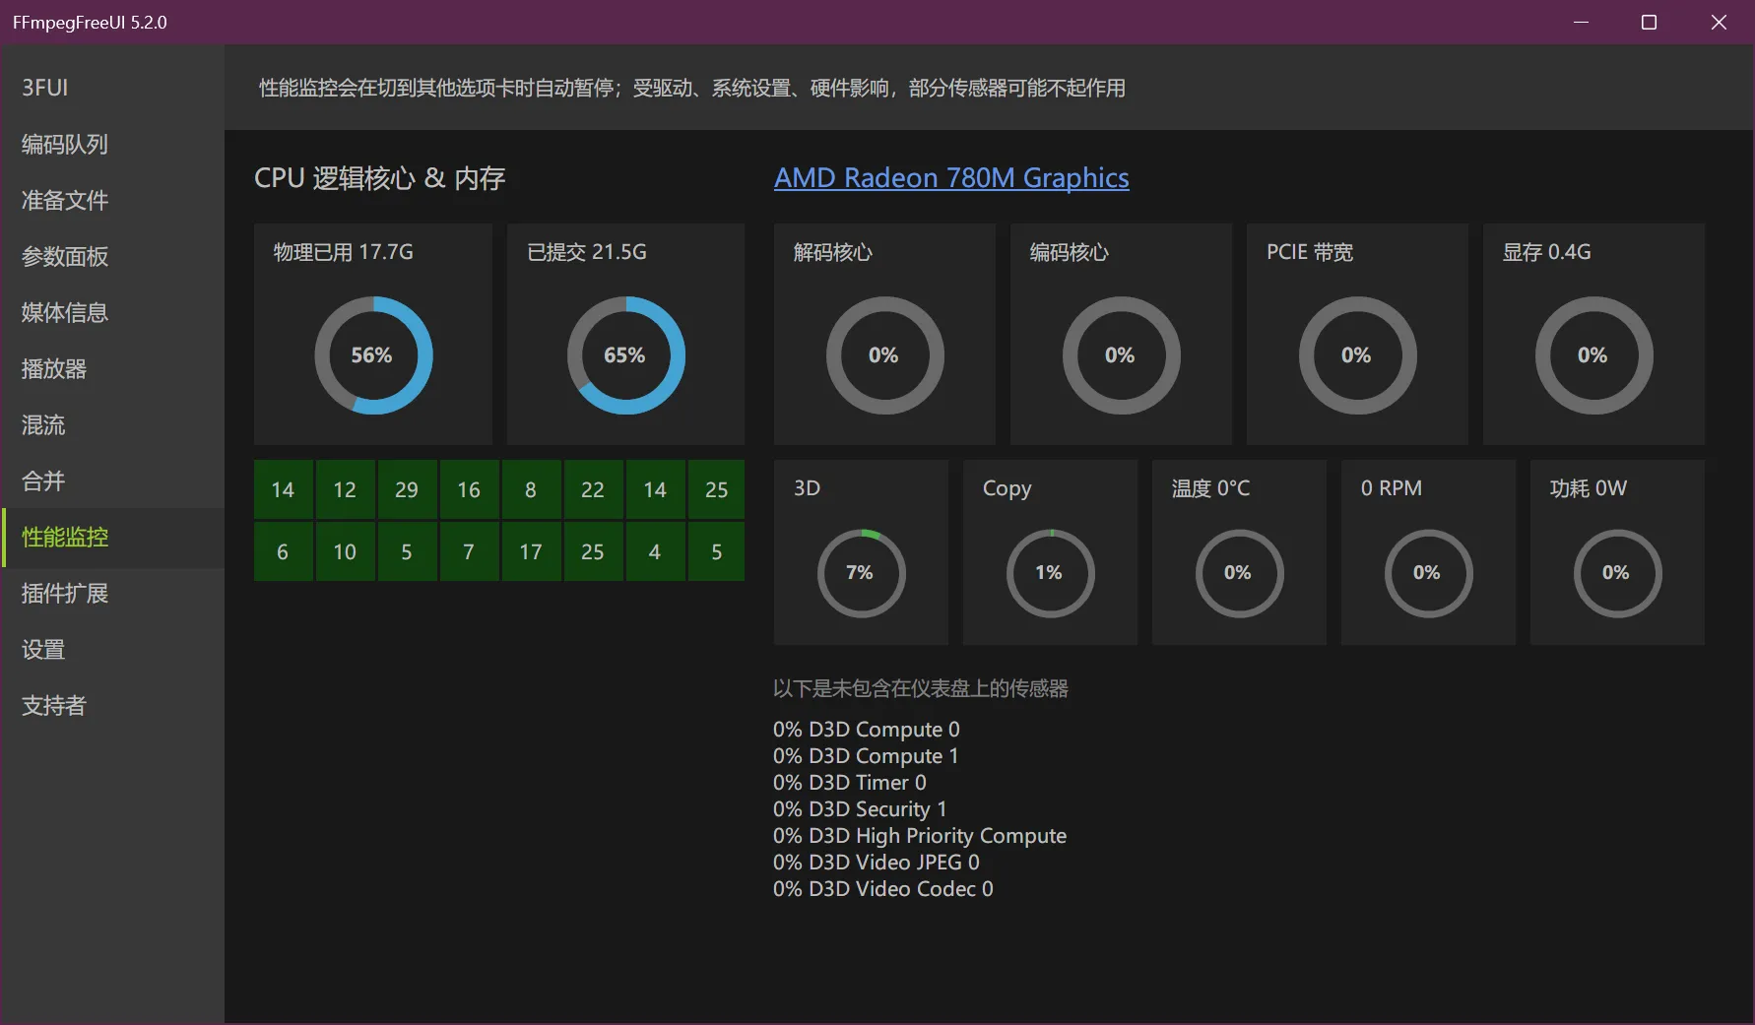Viewport: 1755px width, 1025px height.
Task: Open 插件扩展 in the sidebar
Action: tap(65, 594)
